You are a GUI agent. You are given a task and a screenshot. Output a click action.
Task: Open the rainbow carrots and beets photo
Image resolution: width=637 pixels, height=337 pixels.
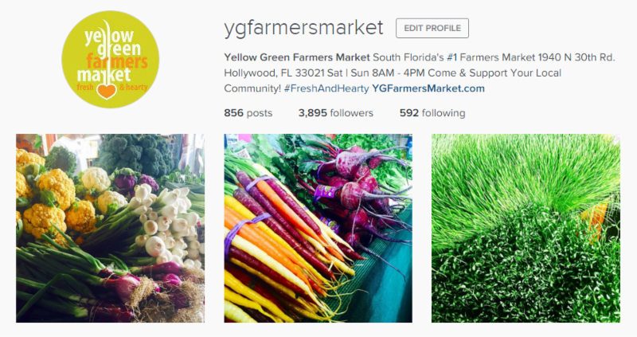click(x=318, y=228)
